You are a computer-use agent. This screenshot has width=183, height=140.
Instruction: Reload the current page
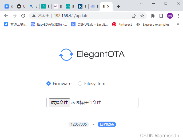[x=23, y=16]
